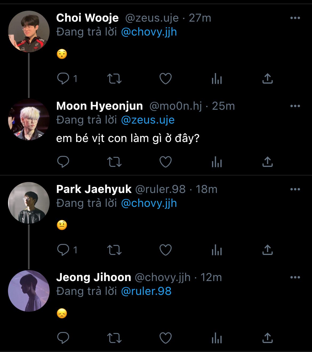Open more options on Park Jaehyuk's tweet
Screen dimensions: 312x352
[x=295, y=189]
